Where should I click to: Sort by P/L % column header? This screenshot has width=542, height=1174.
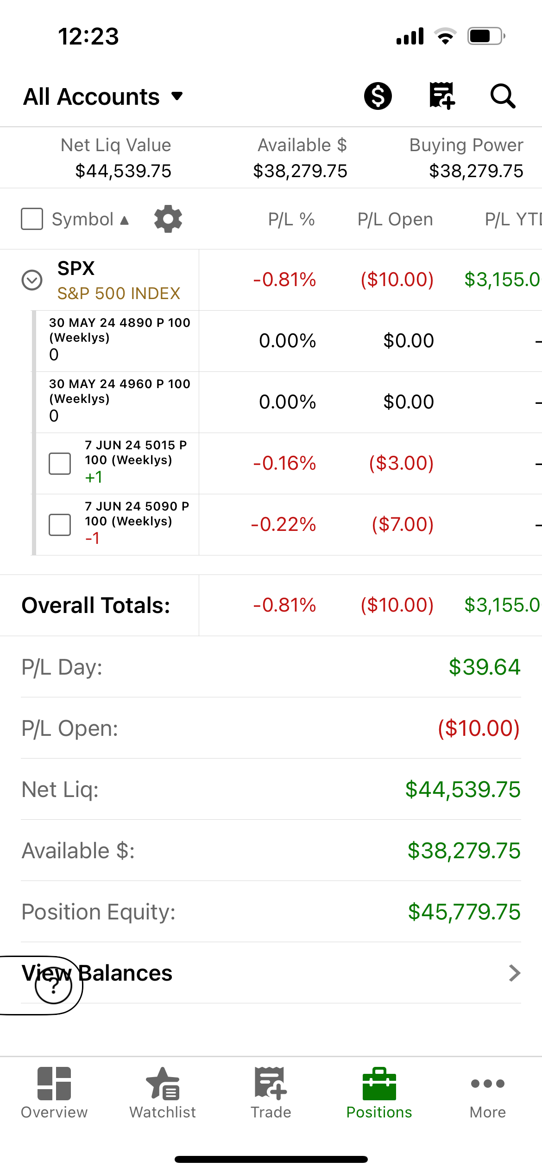[291, 219]
